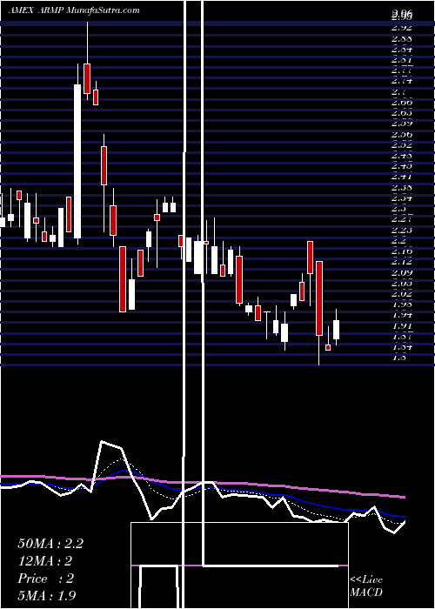Click the 2.38 price axis label
The height and width of the screenshot is (609, 435).
coord(402,187)
